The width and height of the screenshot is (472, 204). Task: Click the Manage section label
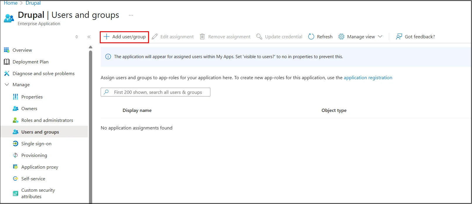click(21, 84)
